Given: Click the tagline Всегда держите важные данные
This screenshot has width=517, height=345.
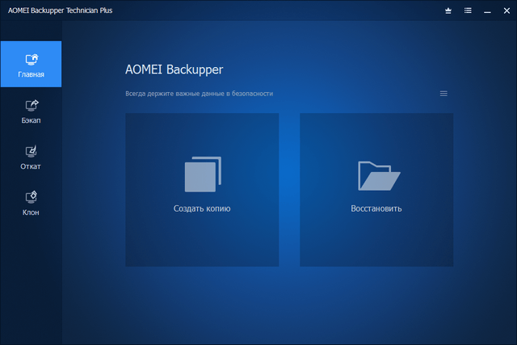Looking at the screenshot, I should (199, 94).
